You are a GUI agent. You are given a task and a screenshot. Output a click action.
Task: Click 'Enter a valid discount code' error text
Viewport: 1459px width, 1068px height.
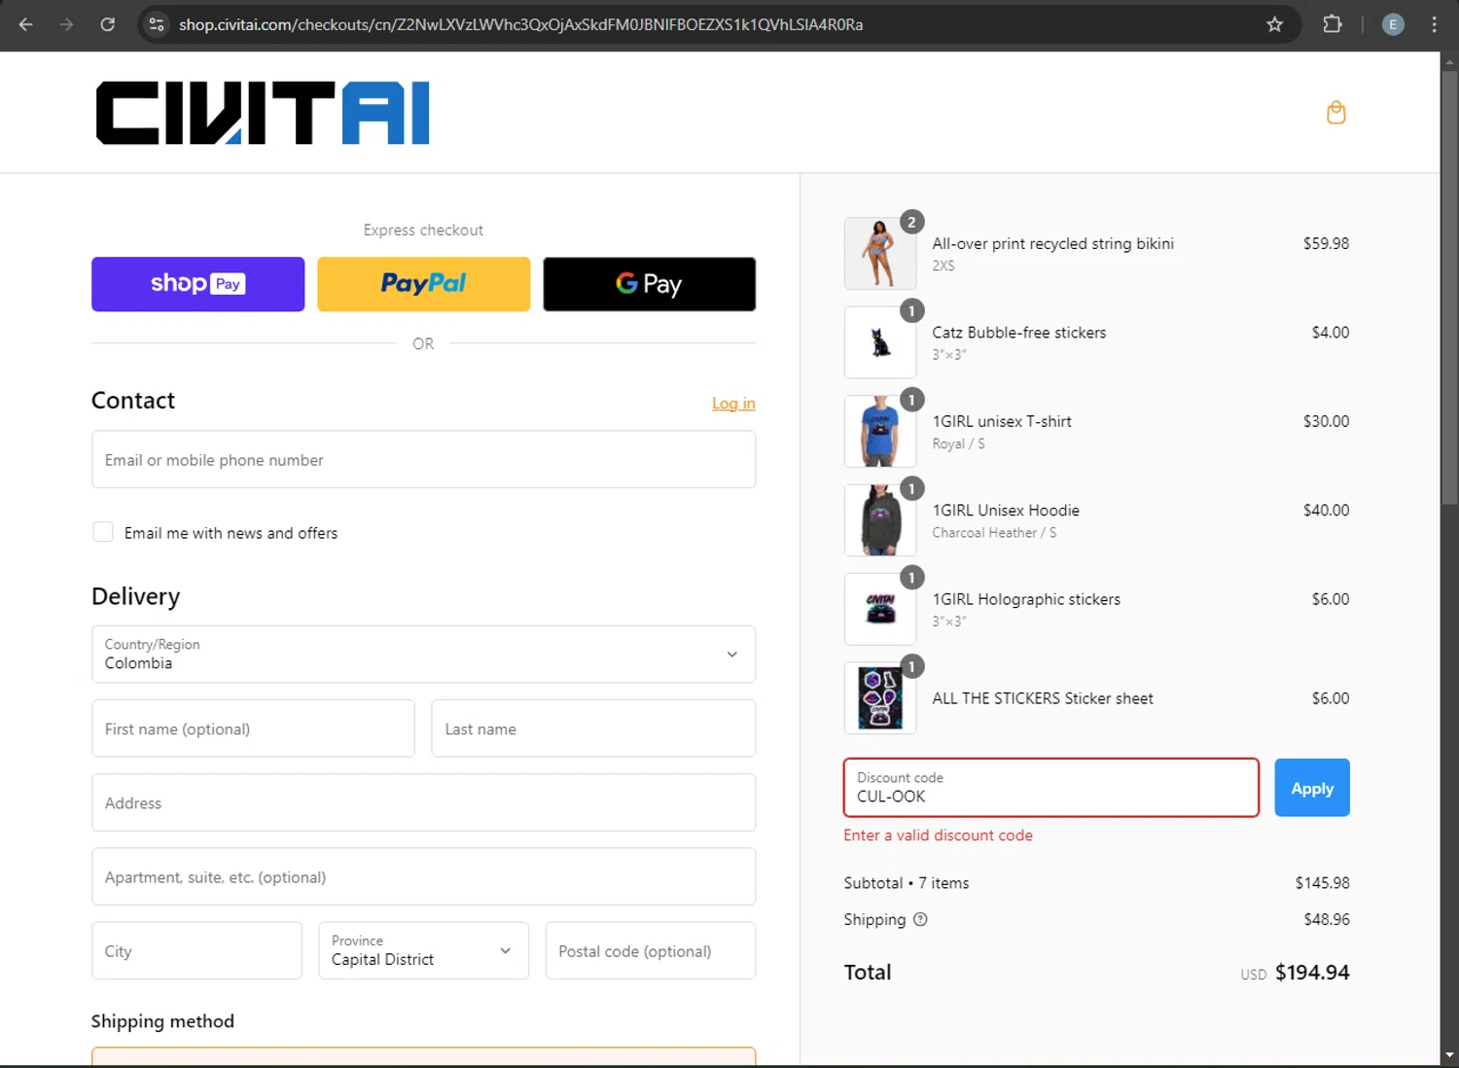pyautogui.click(x=938, y=836)
